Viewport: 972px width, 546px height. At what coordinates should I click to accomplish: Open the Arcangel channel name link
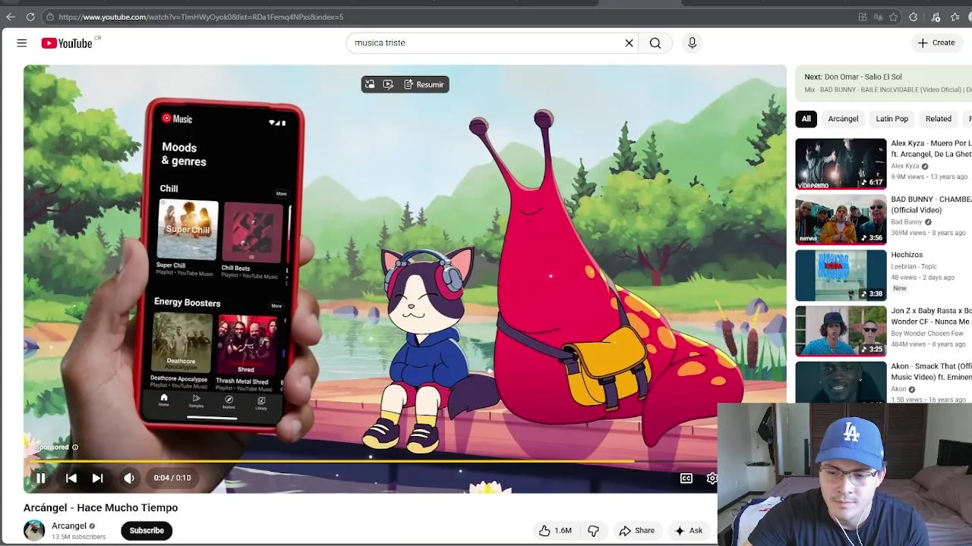(x=68, y=526)
